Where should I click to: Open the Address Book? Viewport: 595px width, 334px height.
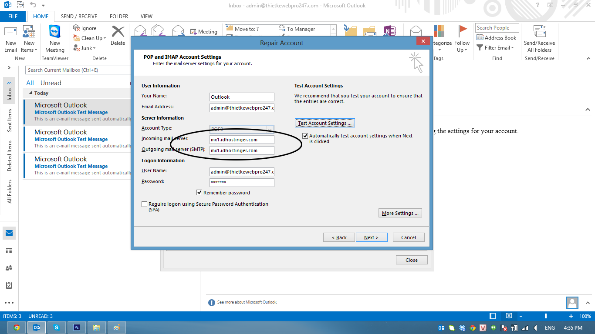(x=497, y=38)
